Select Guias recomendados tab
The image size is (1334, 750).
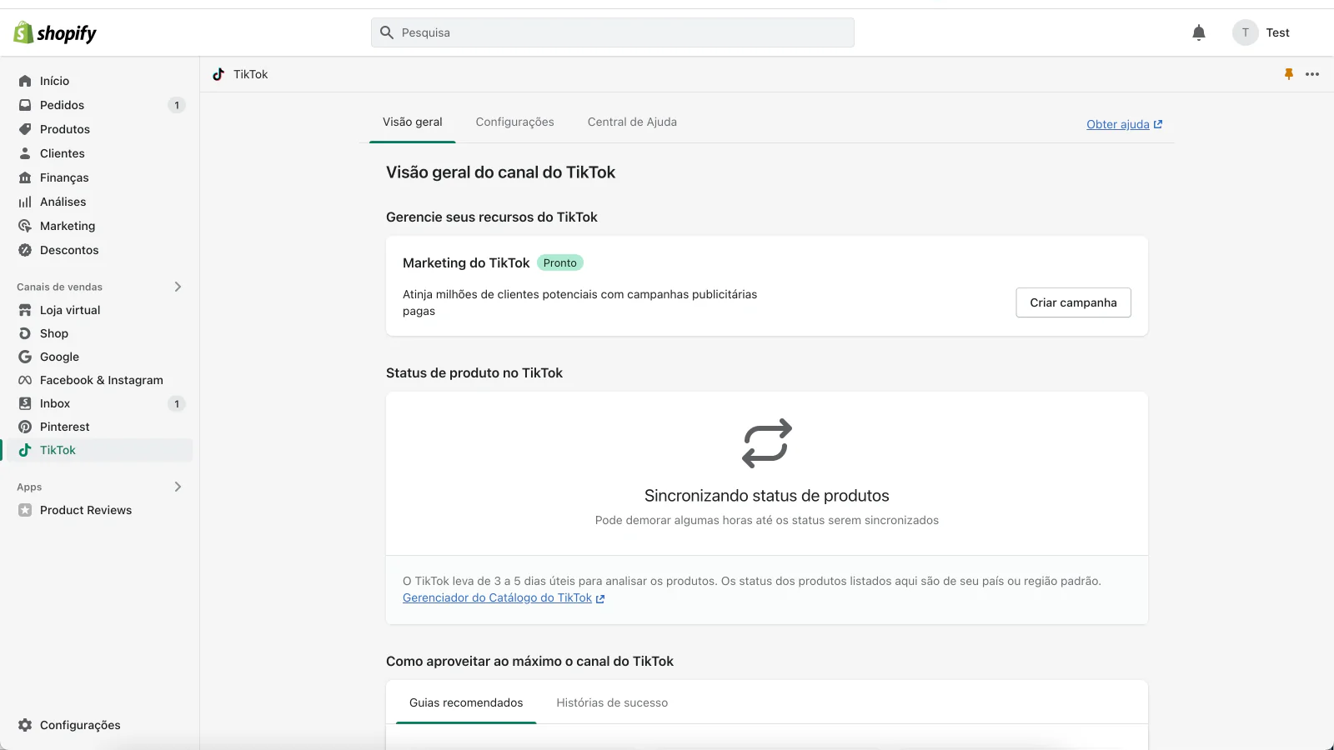(466, 702)
